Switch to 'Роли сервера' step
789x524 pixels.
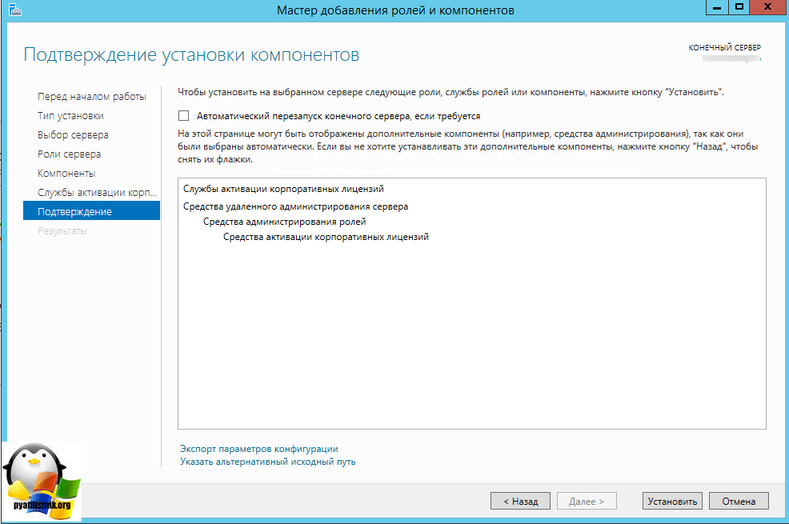tap(69, 154)
